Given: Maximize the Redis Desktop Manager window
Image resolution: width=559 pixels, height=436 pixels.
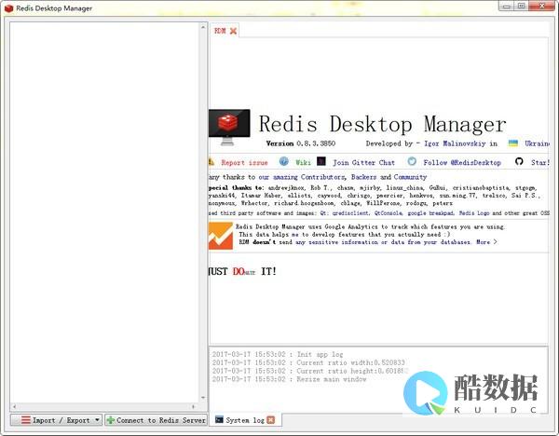Looking at the screenshot, I should [521, 7].
